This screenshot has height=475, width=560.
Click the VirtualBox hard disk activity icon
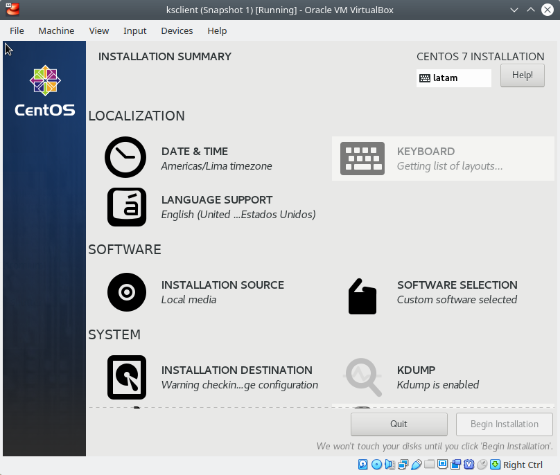[x=363, y=465]
